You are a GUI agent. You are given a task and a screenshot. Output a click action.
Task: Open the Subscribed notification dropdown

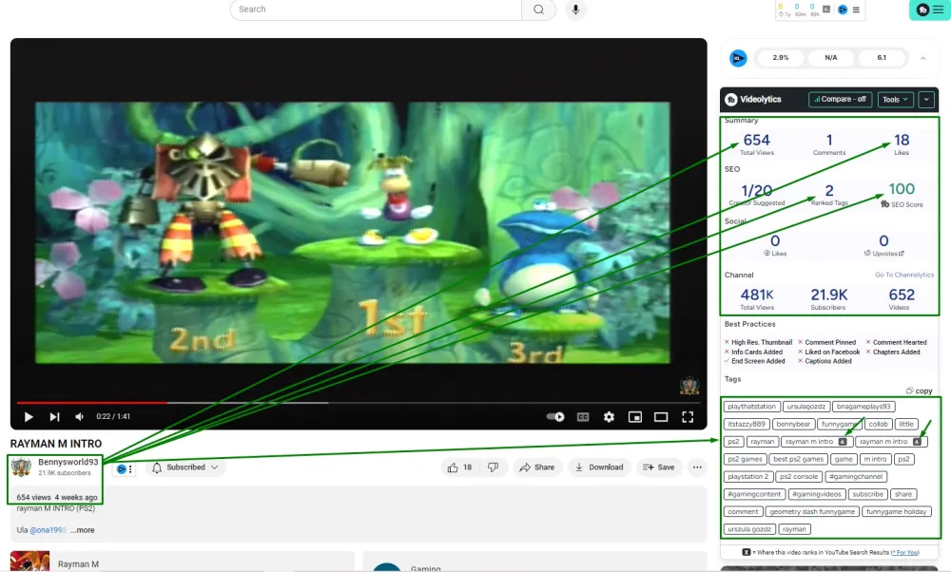[x=185, y=467]
